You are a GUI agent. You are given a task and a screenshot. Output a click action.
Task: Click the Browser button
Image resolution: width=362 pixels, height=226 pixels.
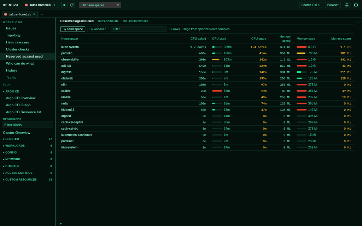coord(333,5)
